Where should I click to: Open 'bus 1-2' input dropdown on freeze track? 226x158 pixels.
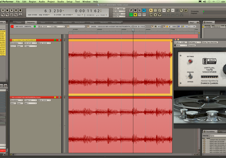(31, 100)
